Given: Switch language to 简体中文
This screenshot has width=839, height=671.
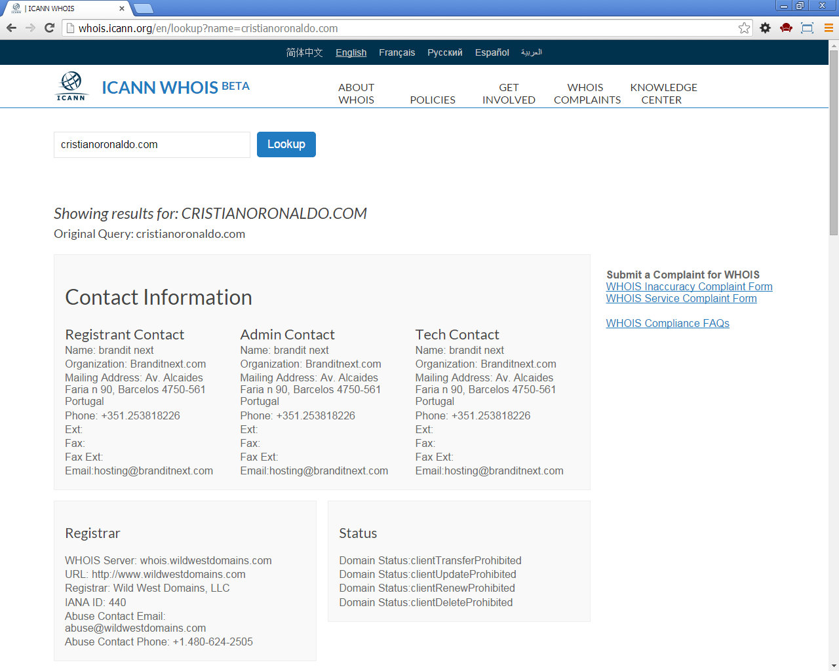Looking at the screenshot, I should 304,52.
